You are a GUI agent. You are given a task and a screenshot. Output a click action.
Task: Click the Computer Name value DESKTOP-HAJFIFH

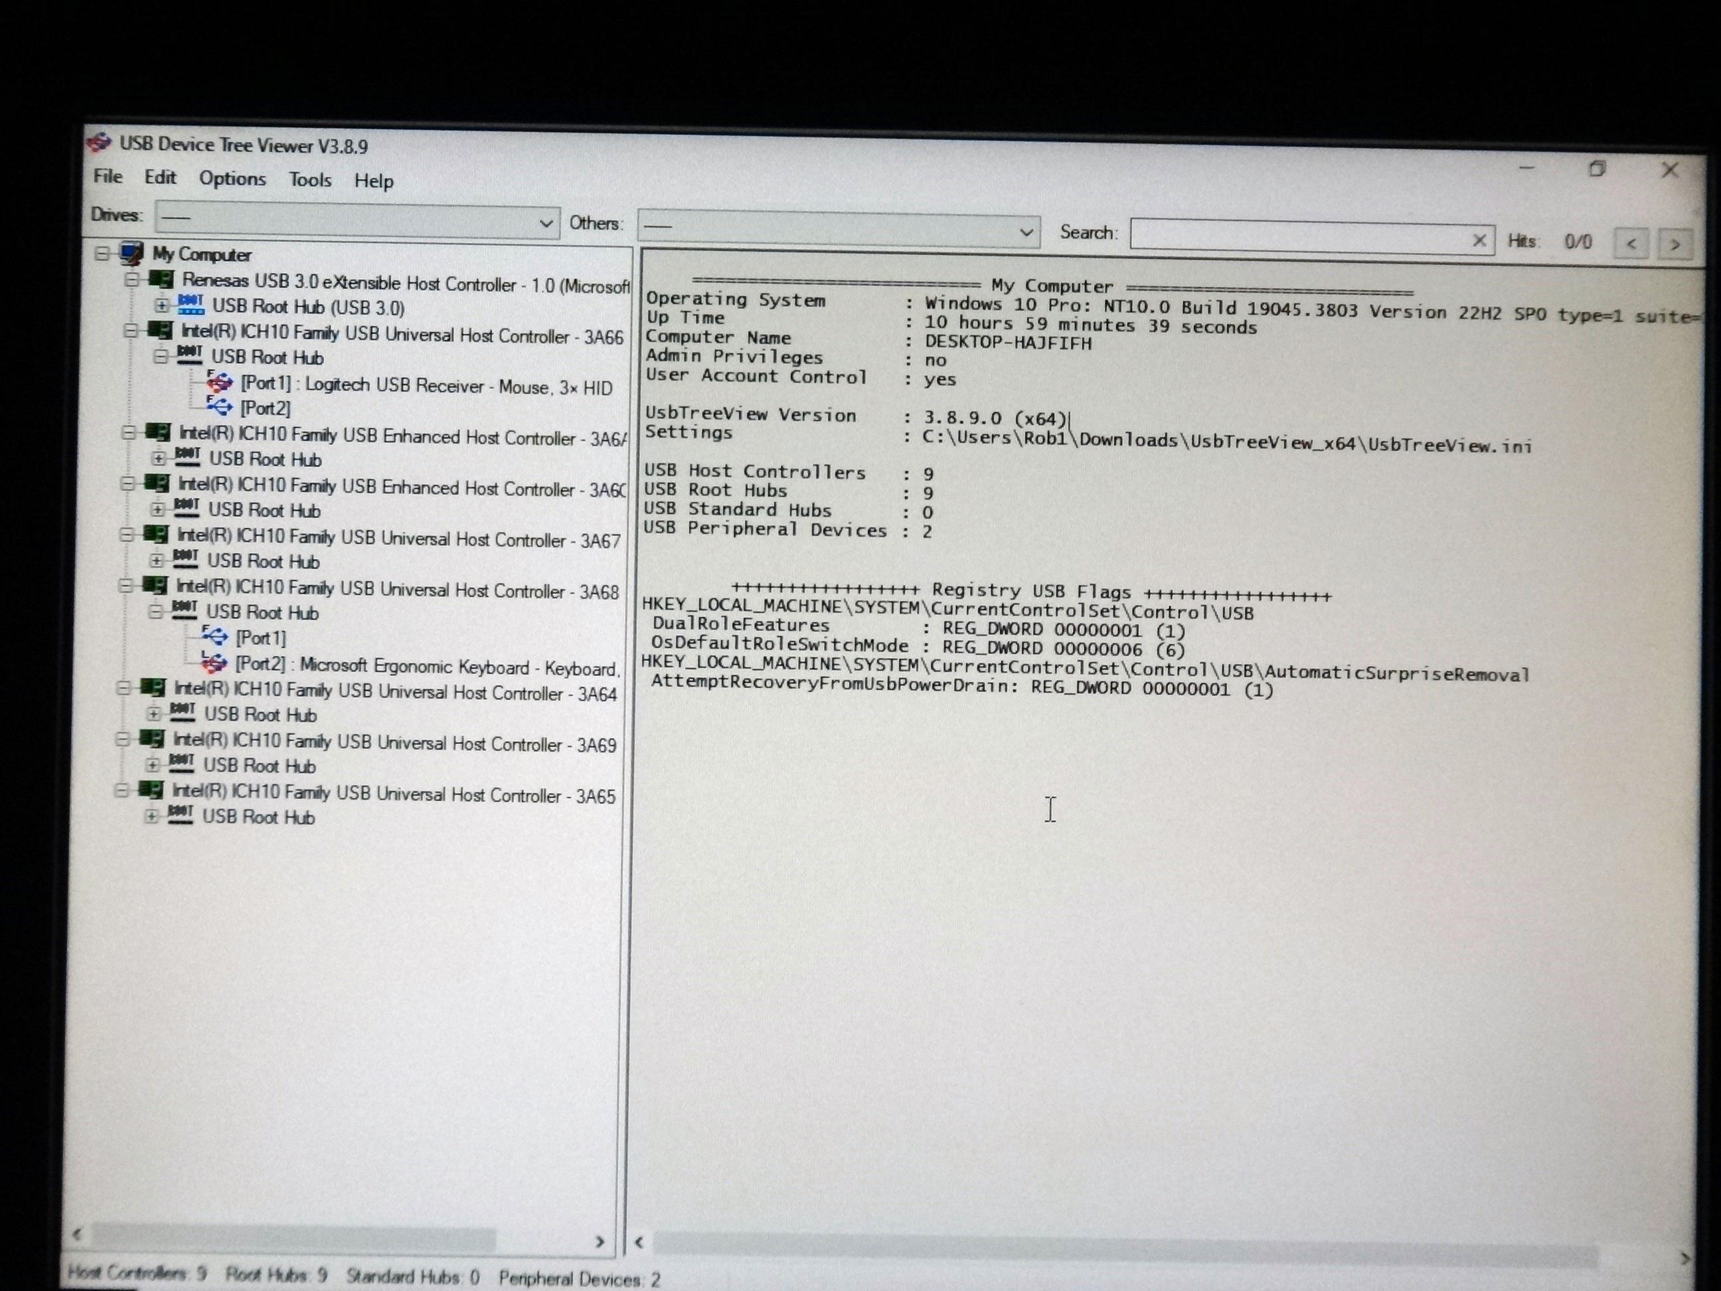pyautogui.click(x=1007, y=341)
